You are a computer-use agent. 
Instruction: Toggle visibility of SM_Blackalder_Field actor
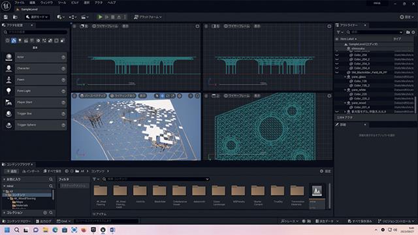click(x=337, y=72)
